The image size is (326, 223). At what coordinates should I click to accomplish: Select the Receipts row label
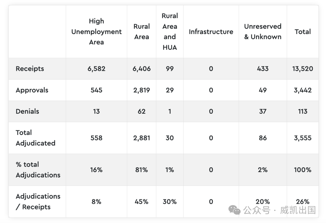point(30,69)
